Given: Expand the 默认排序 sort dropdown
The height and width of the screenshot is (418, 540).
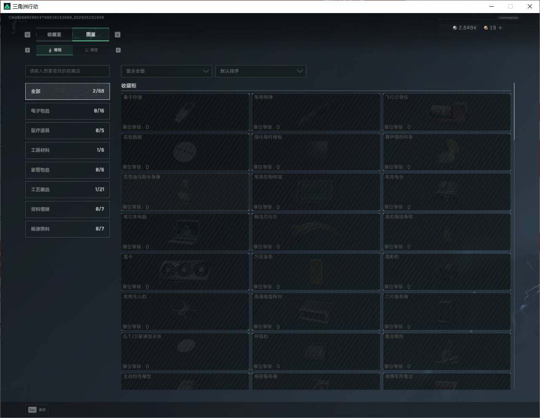Looking at the screenshot, I should coord(260,71).
